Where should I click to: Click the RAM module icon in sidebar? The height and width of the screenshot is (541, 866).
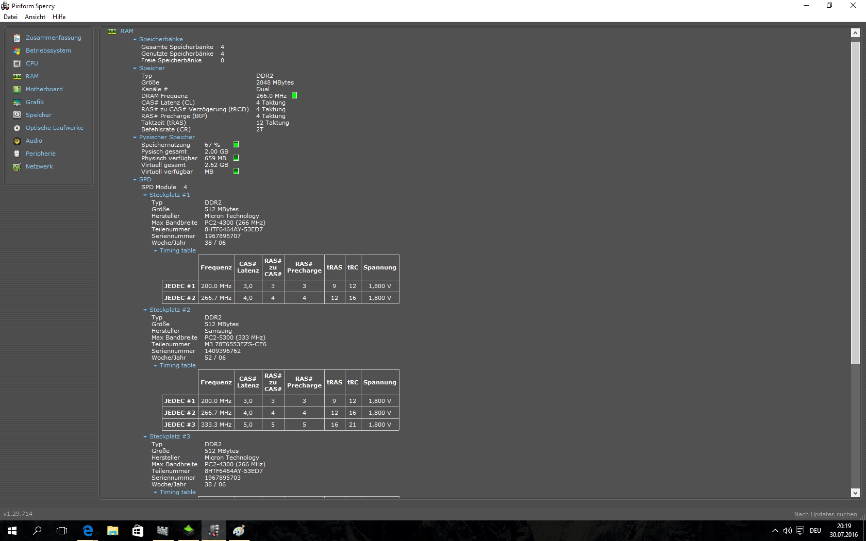[x=17, y=76]
